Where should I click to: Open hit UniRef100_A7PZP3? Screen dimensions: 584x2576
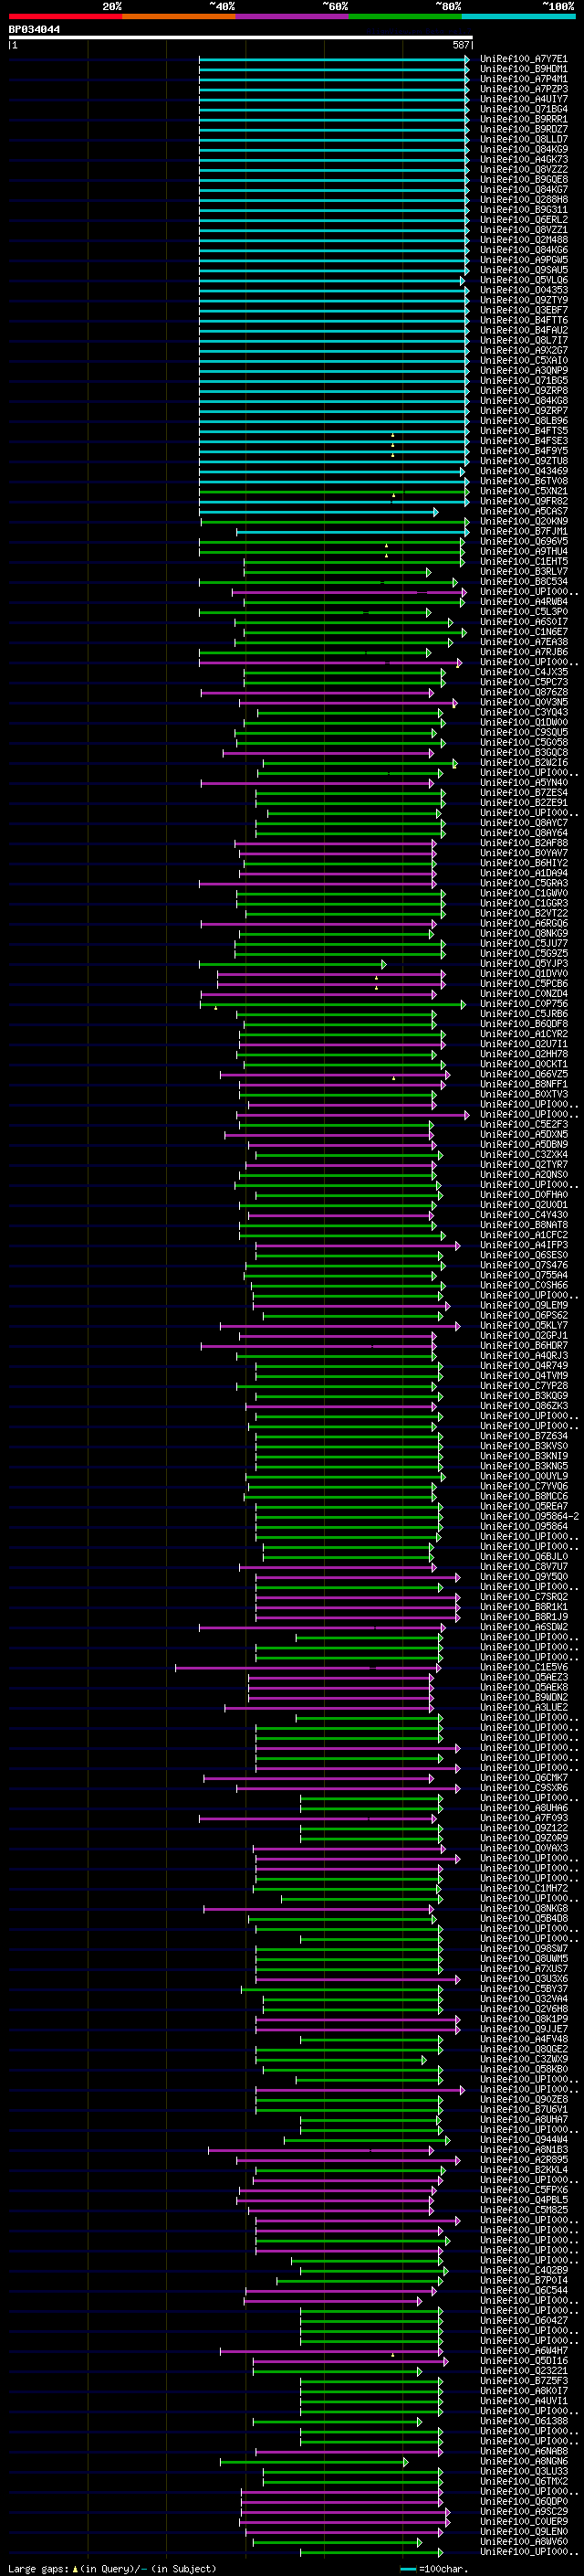point(523,89)
